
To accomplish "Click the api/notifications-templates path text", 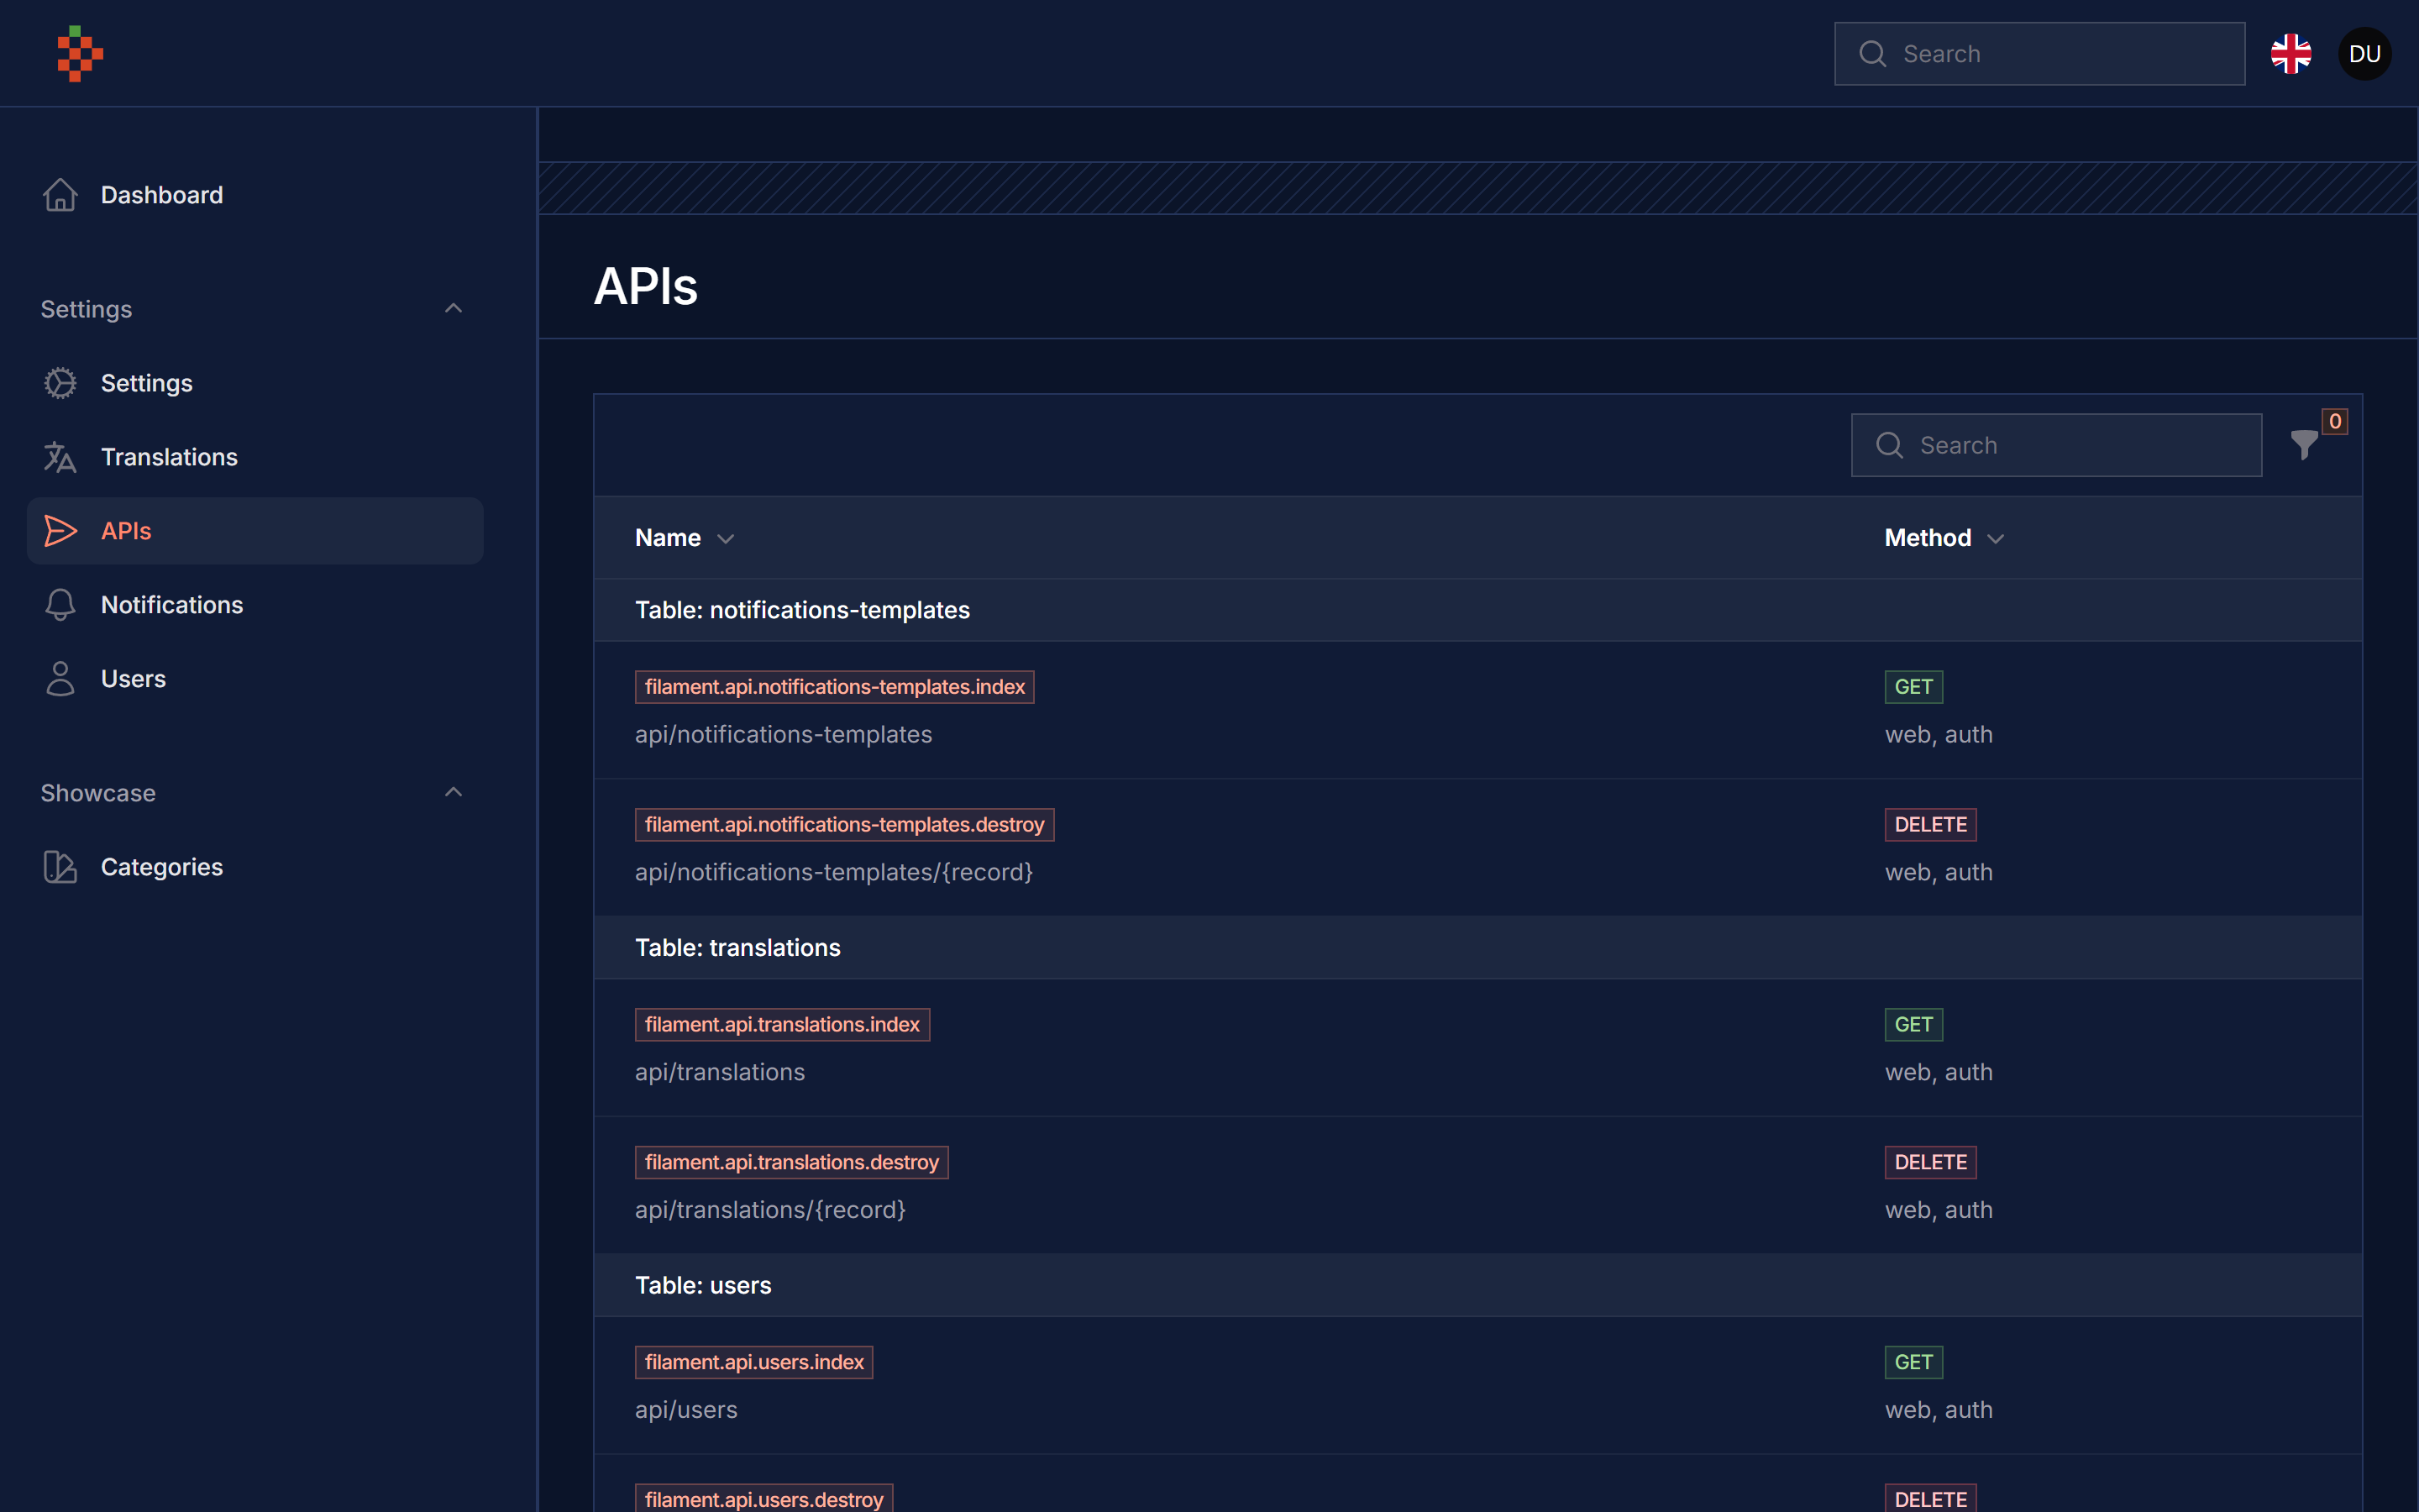I will click(784, 735).
